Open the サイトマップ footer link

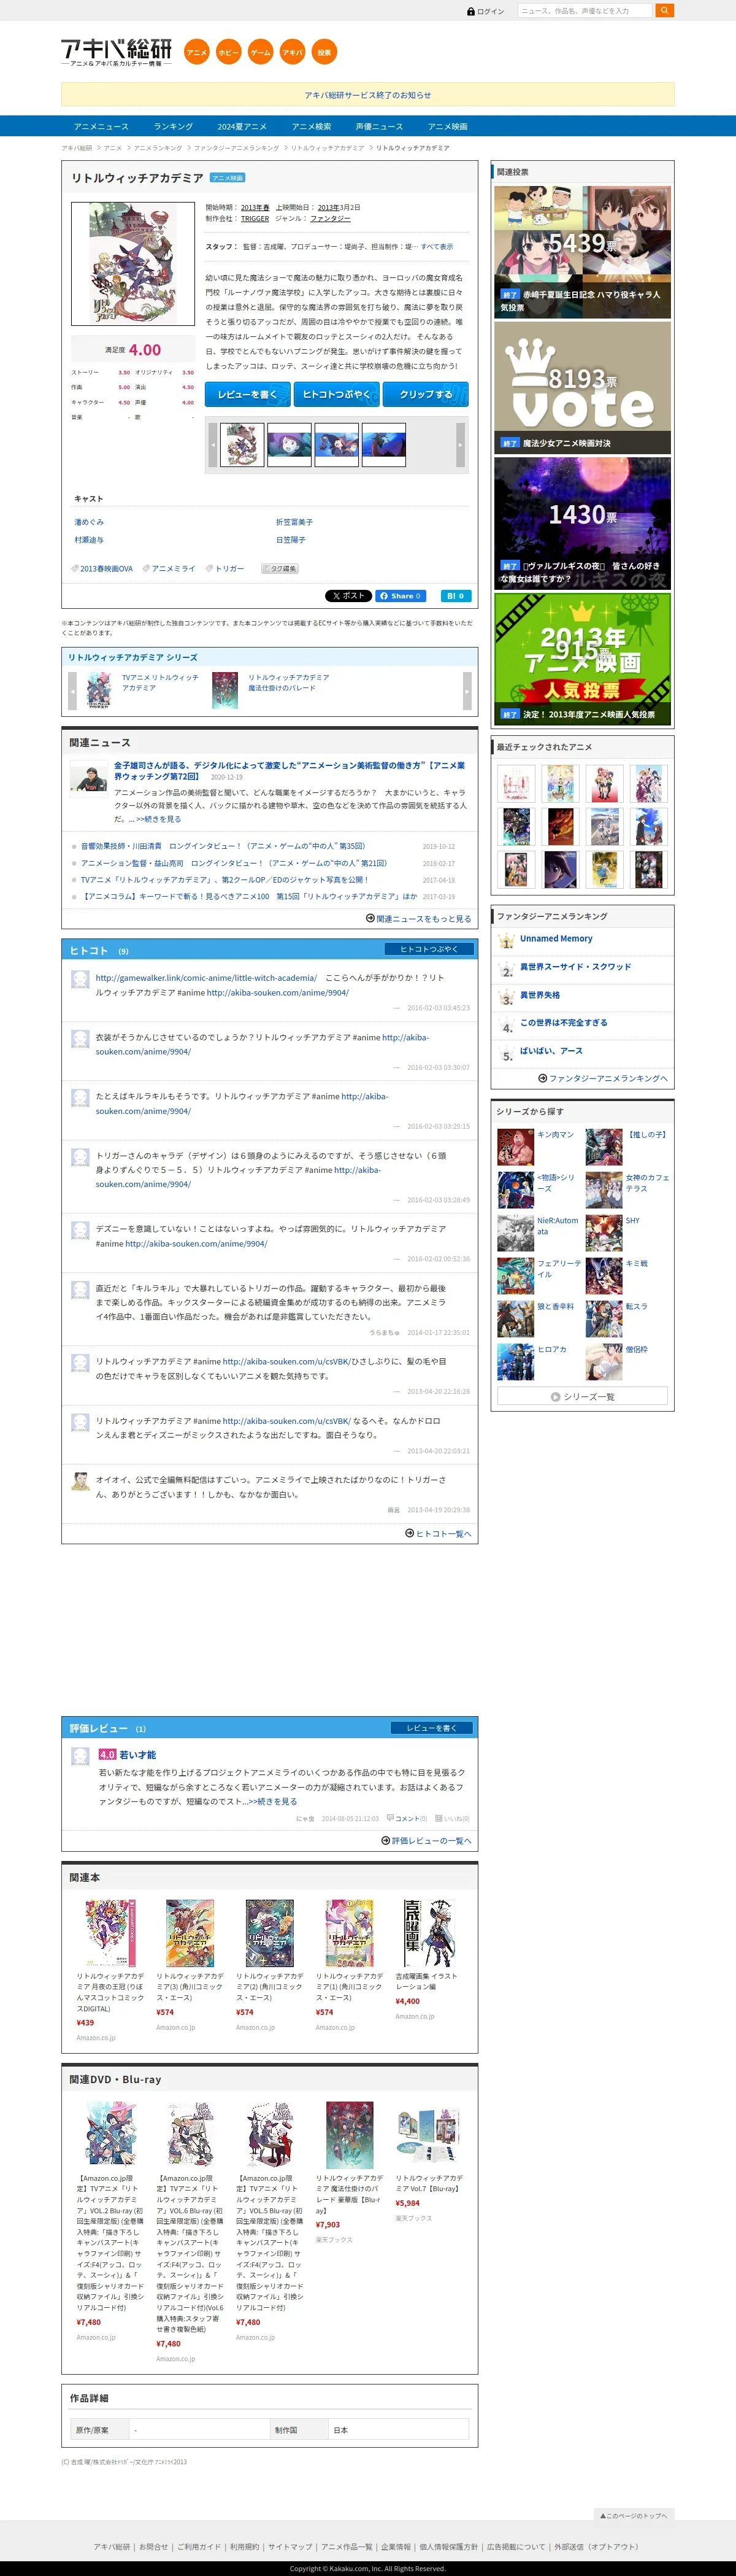pyautogui.click(x=289, y=2547)
